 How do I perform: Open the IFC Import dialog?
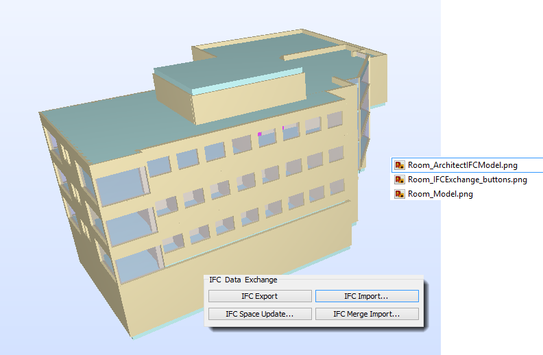point(367,296)
